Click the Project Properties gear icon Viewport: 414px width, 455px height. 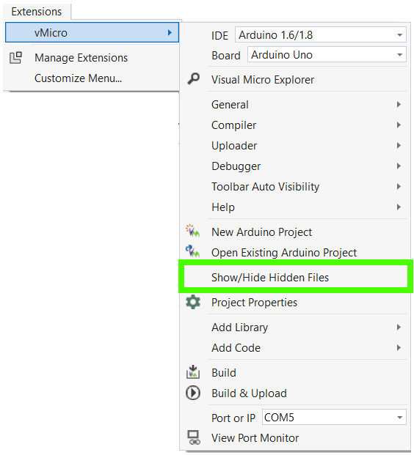pyautogui.click(x=193, y=302)
